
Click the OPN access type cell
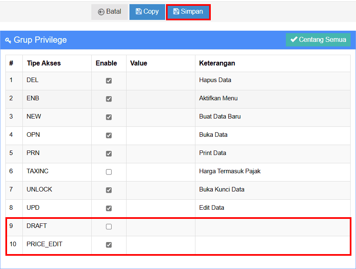33,135
